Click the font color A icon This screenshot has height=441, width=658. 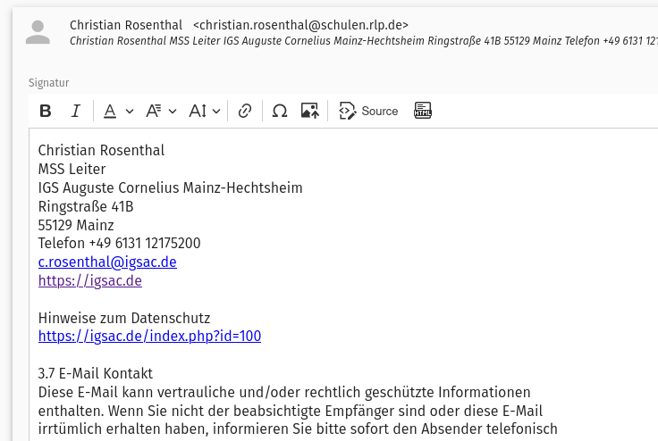110,111
